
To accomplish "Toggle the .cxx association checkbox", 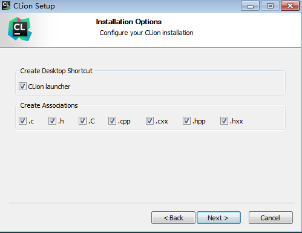I will (x=149, y=121).
